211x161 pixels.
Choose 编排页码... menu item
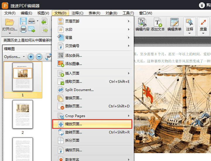(x=92, y=150)
